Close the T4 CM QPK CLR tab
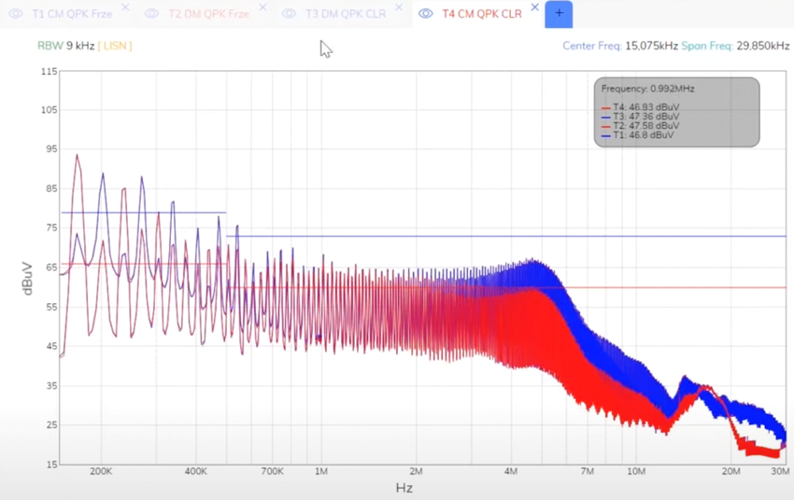This screenshot has height=500, width=794. (534, 7)
